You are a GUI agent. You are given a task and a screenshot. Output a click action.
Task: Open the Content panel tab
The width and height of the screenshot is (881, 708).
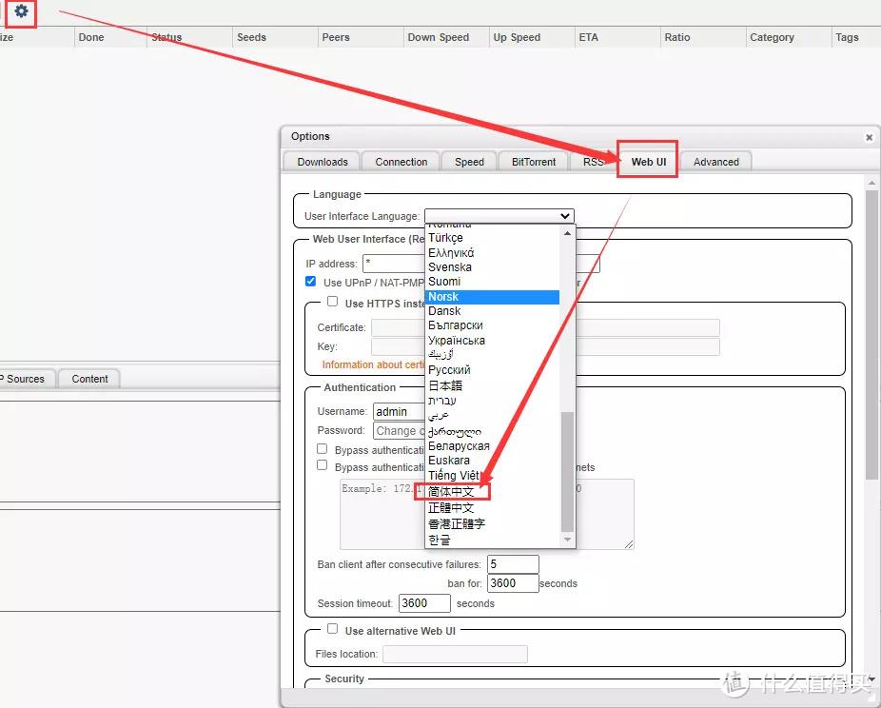coord(89,379)
